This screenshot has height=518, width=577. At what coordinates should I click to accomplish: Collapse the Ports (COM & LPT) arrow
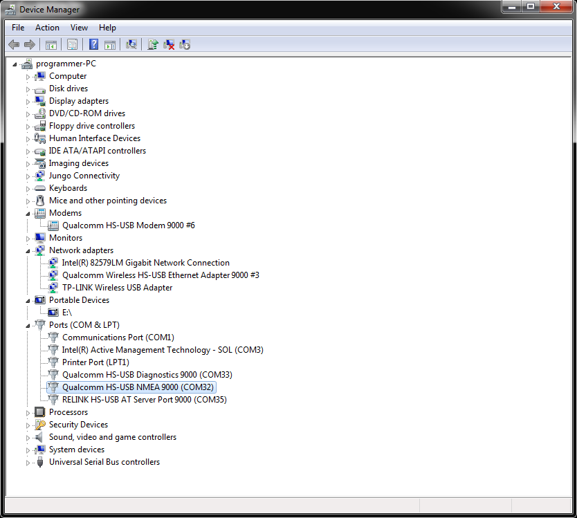[28, 326]
